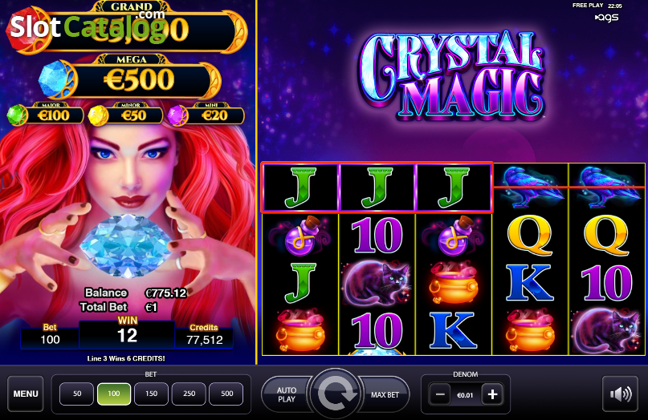This screenshot has width=648, height=420.
Task: Decrease denomination with minus button
Action: (440, 395)
